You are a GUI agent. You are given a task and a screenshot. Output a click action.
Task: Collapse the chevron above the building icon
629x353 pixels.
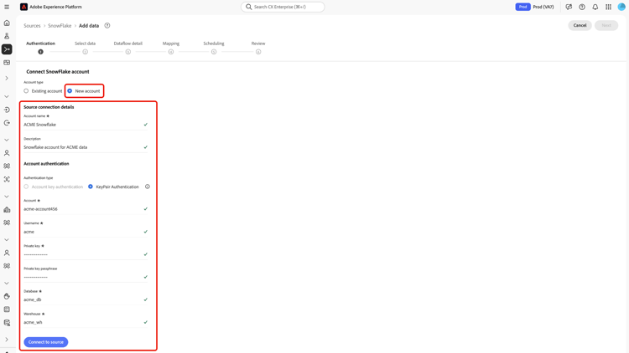[7, 197]
